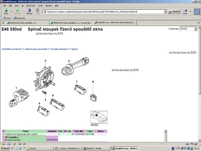
Task: Open the Navigator icon in the status bar
Action: coord(3,144)
